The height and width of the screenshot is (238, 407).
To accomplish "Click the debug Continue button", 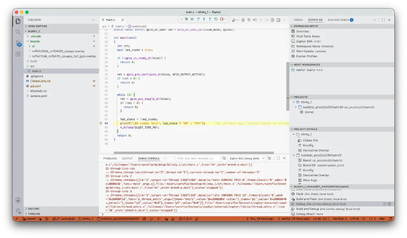I will [193, 19].
